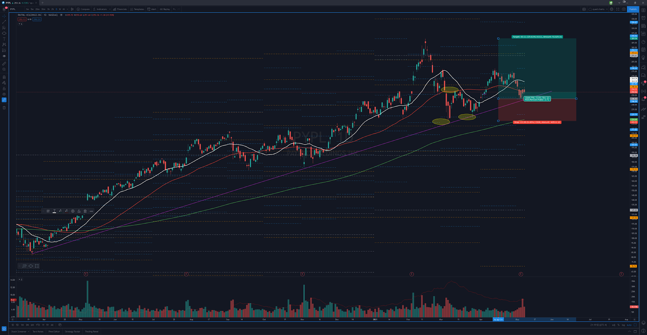Image resolution: width=647 pixels, height=335 pixels.
Task: Toggle hide all drawings eye icon
Action: click(x=4, y=94)
